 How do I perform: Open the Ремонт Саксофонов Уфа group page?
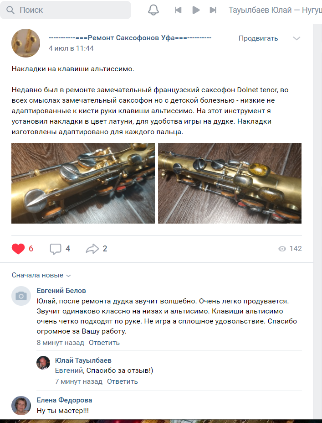[x=130, y=38]
